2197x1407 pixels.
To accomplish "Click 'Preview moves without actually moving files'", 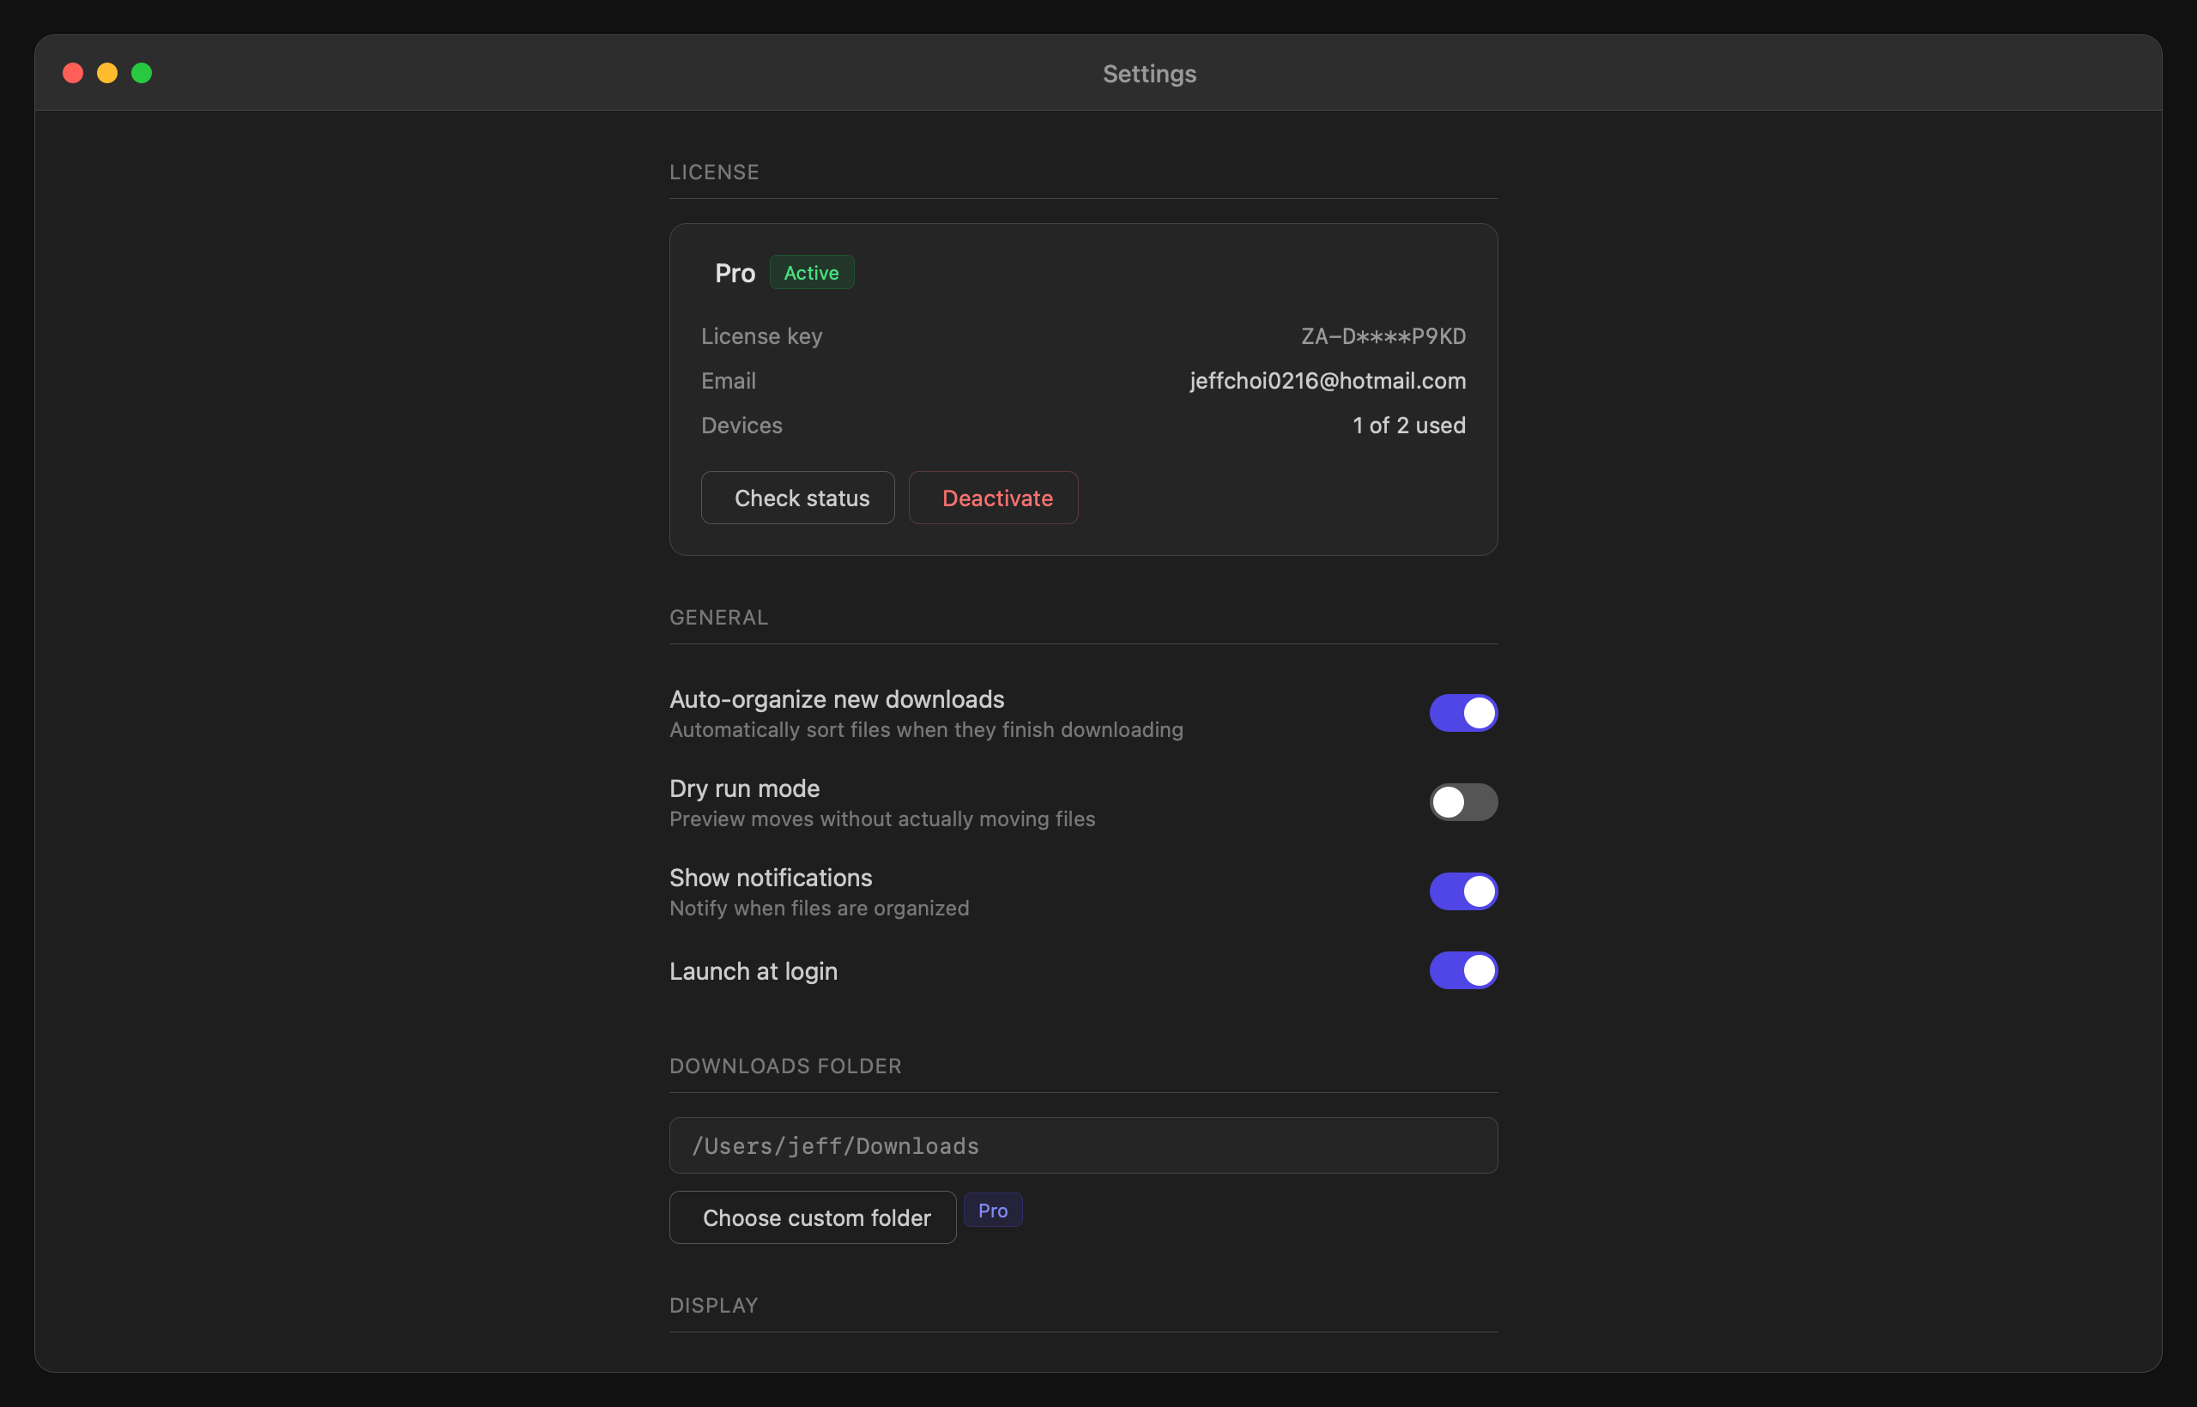I will 883,818.
